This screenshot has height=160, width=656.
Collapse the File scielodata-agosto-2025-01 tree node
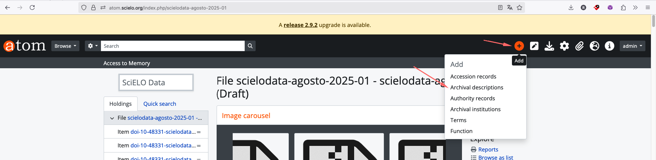tap(112, 118)
